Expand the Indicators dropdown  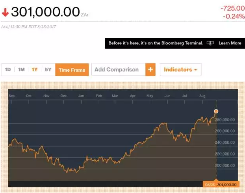[180, 70]
